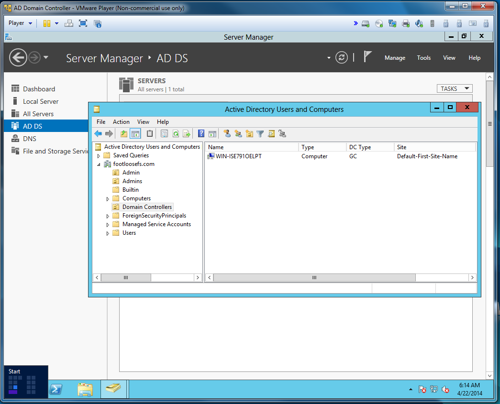Open the Tools menu in Server Manager
Screen dimensions: 500x404
point(424,58)
